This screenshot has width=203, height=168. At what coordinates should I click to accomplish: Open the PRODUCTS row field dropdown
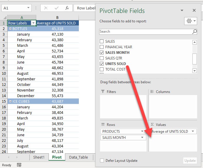pyautogui.click(x=142, y=131)
